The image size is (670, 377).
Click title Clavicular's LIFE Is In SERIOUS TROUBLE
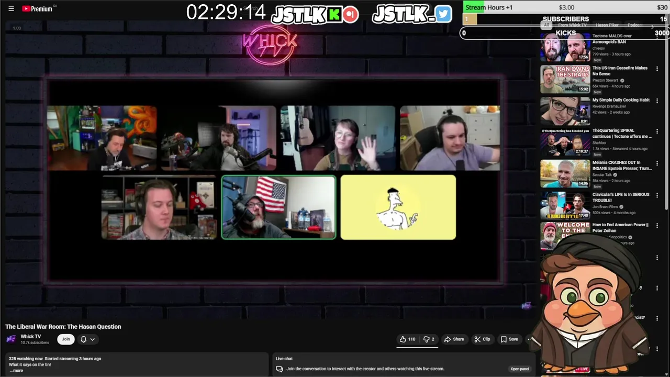(x=621, y=197)
